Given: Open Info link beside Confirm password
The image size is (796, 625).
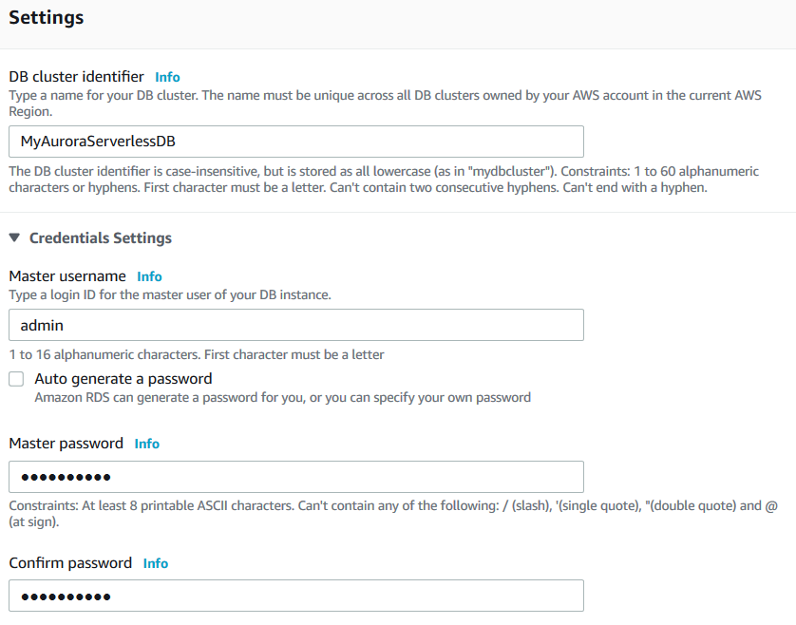Looking at the screenshot, I should click(x=156, y=563).
